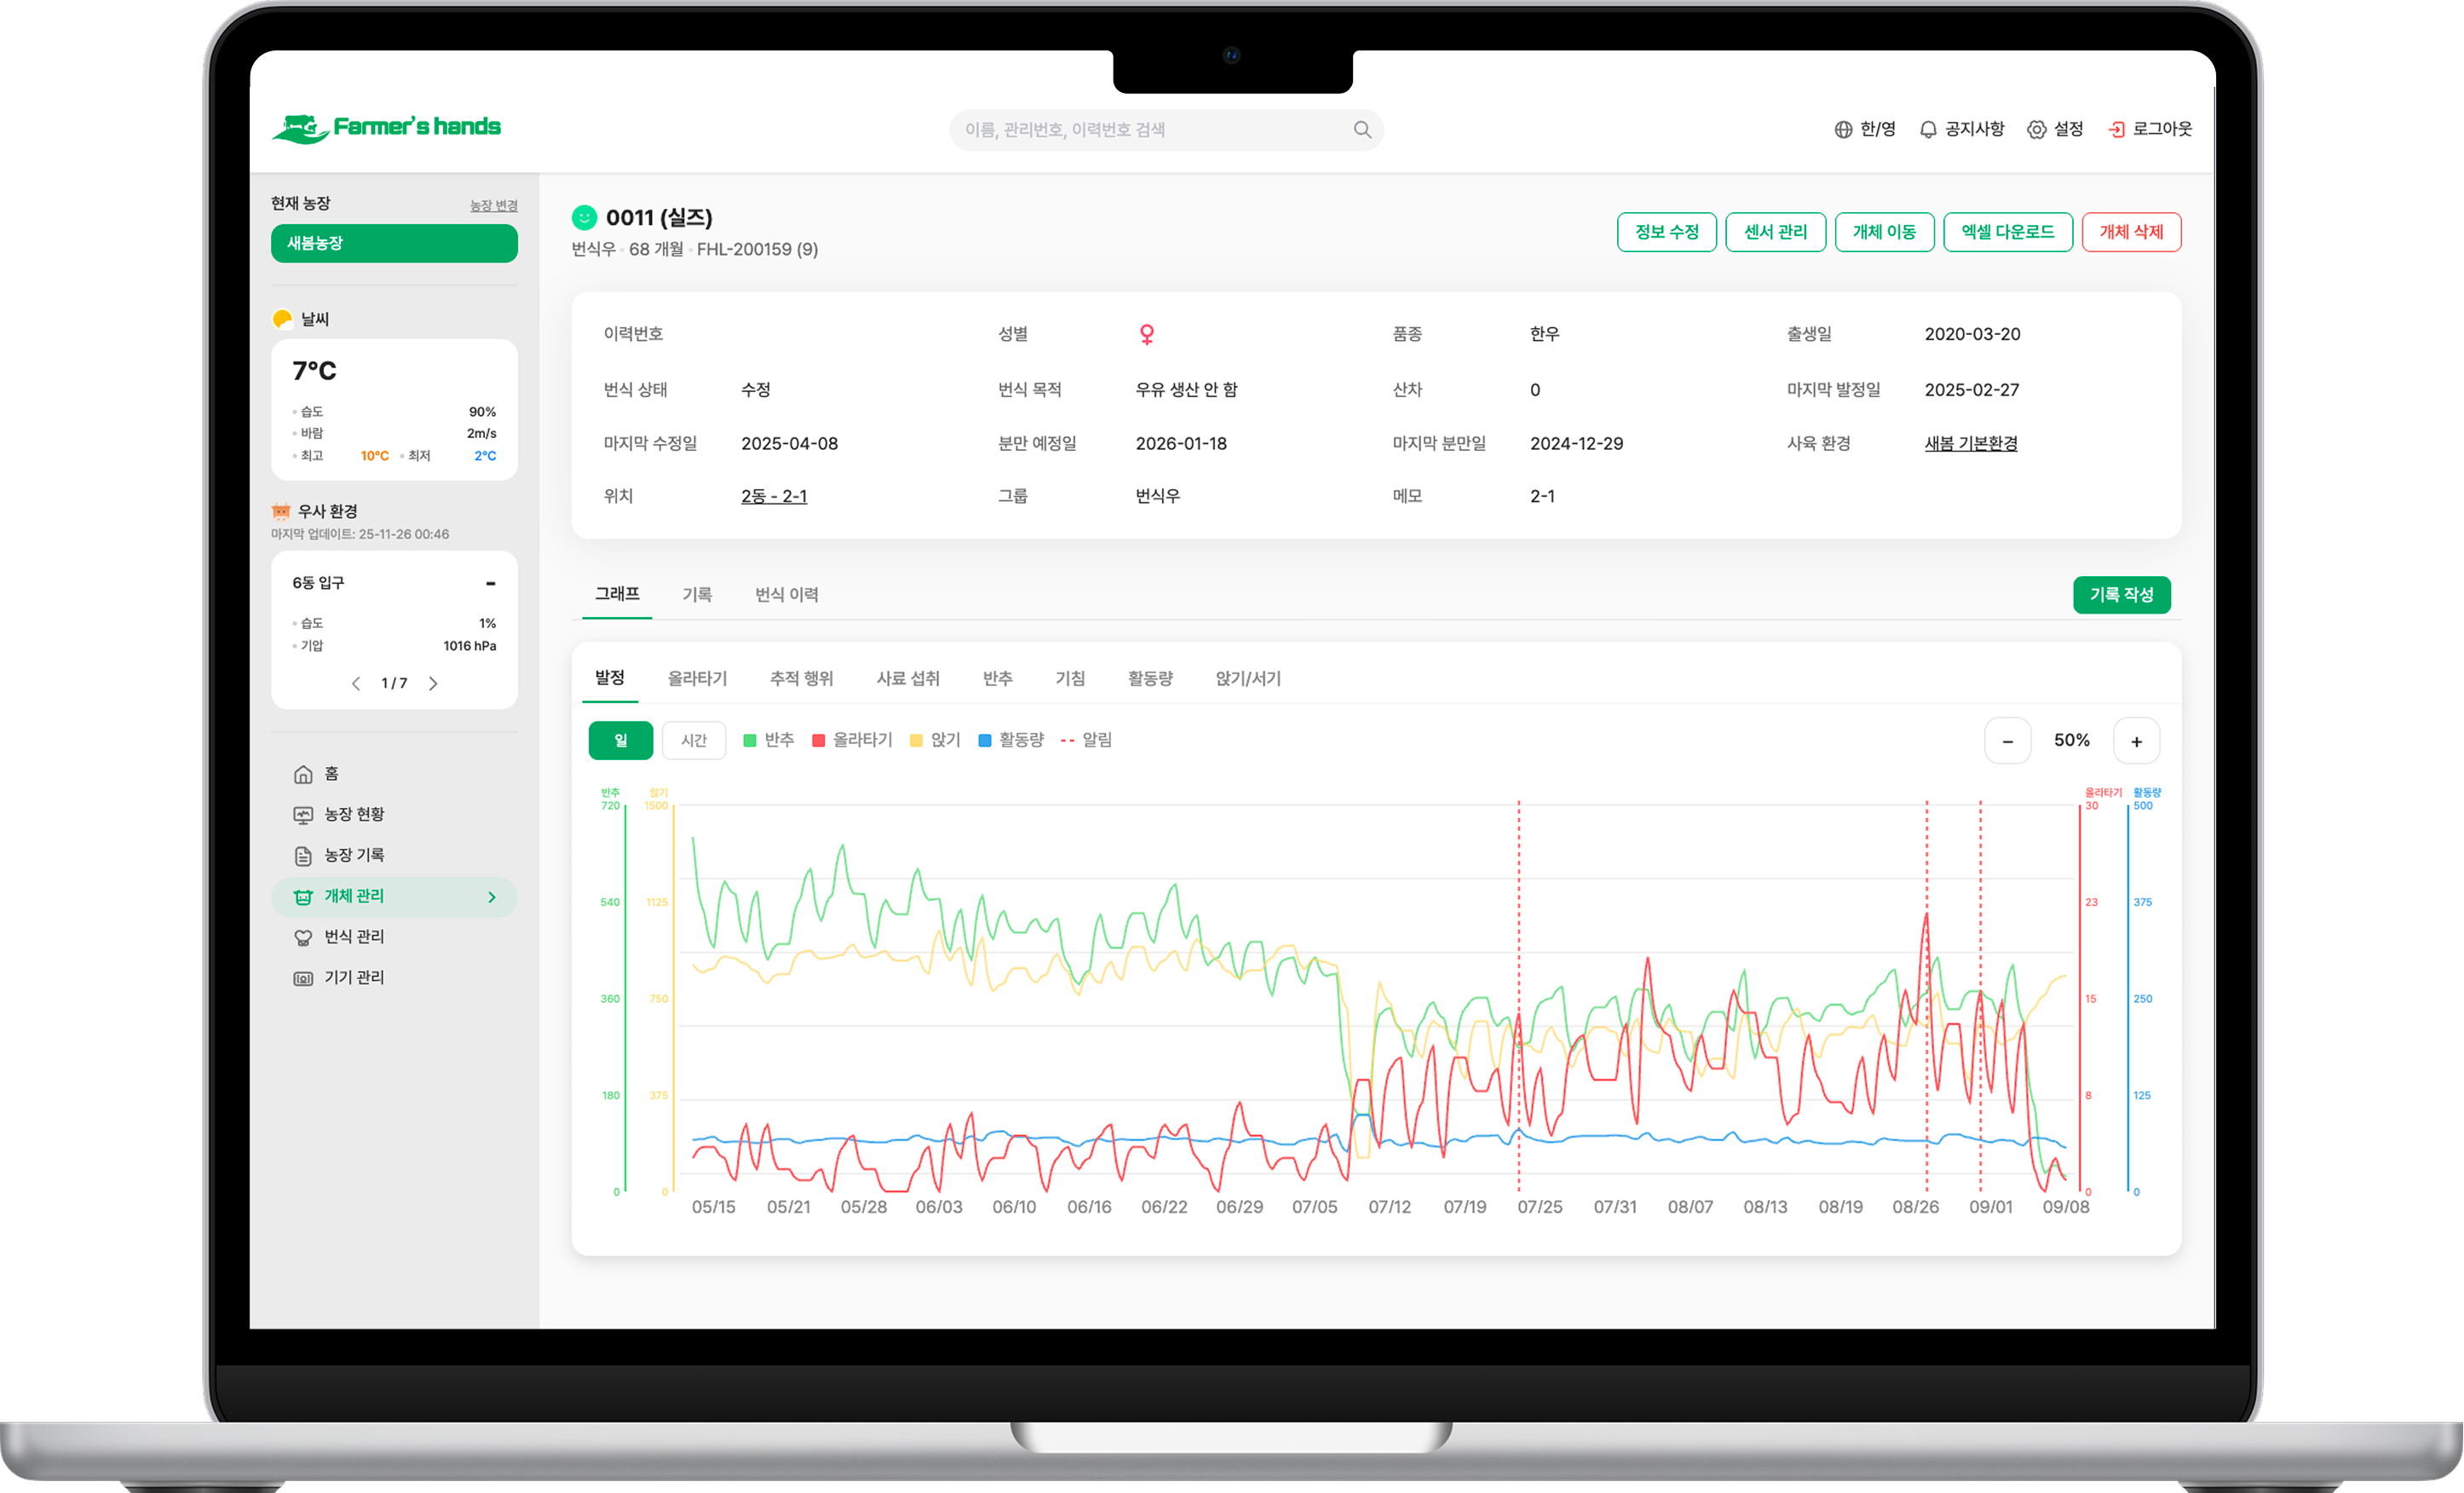Expand the 개체 관리 chevron
The height and width of the screenshot is (1493, 2464).
pos(491,897)
